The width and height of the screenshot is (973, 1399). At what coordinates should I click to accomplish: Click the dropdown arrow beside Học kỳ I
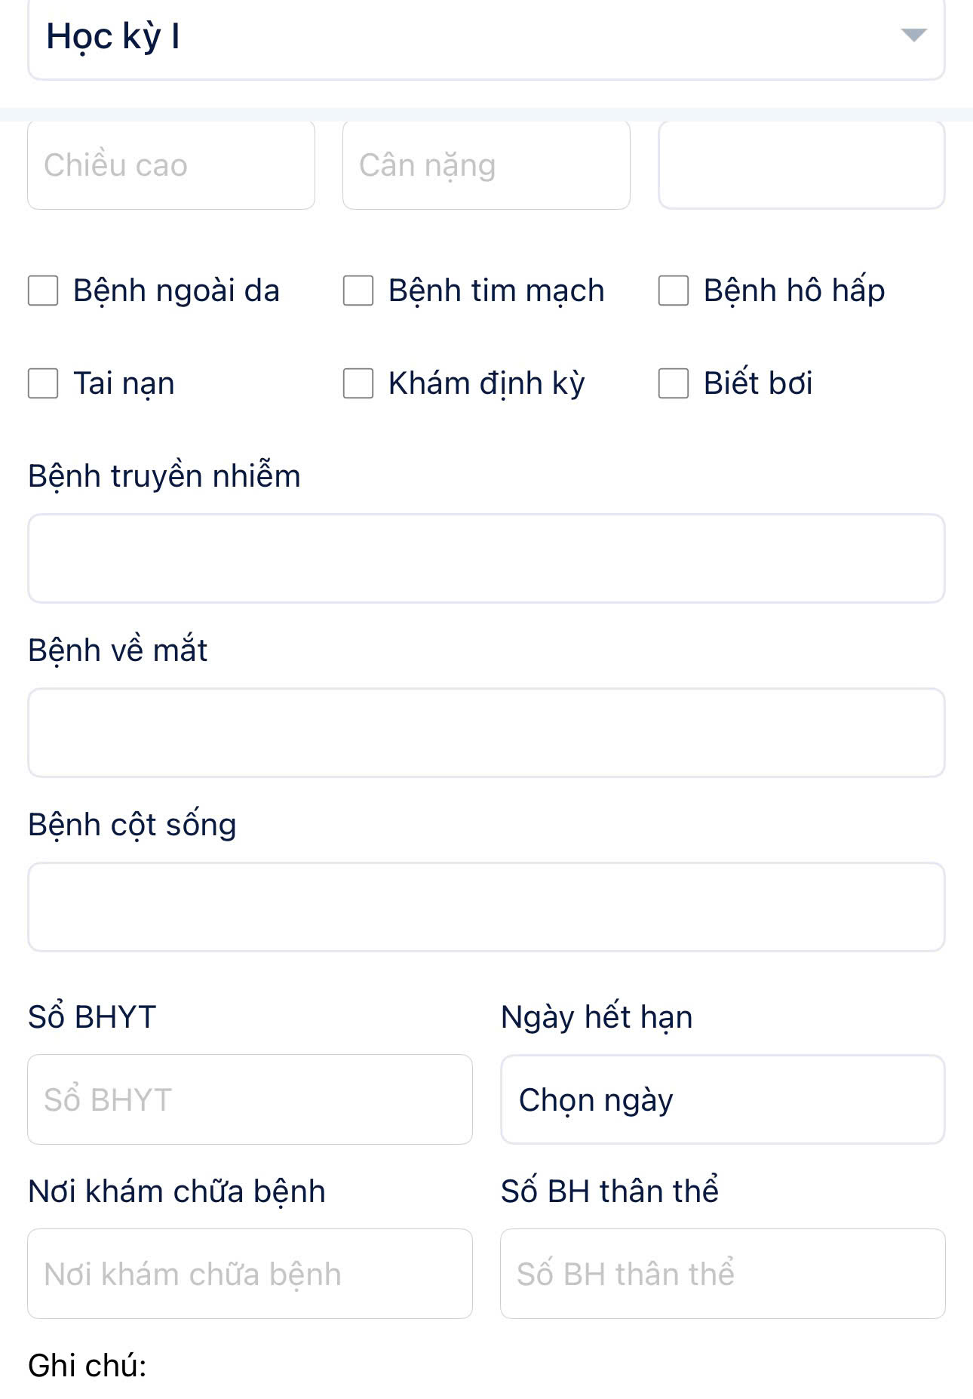[x=913, y=35]
